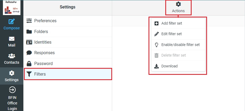The image size is (245, 111).
Task: Click the Password lock icon
Action: tap(29, 63)
